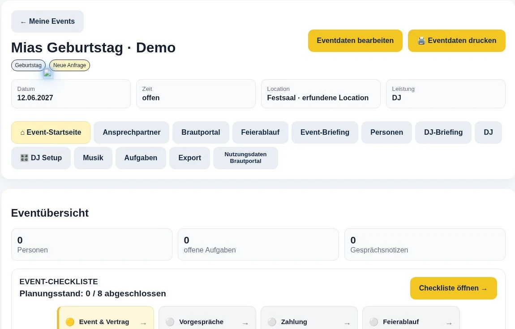The width and height of the screenshot is (515, 329).
Task: Click Checkliste öffnen button
Action: pyautogui.click(x=453, y=288)
